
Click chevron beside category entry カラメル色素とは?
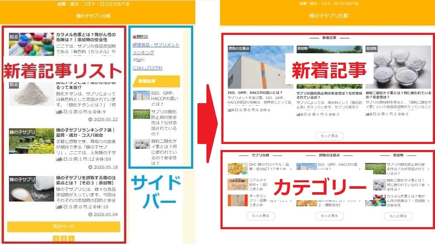pos(429,201)
